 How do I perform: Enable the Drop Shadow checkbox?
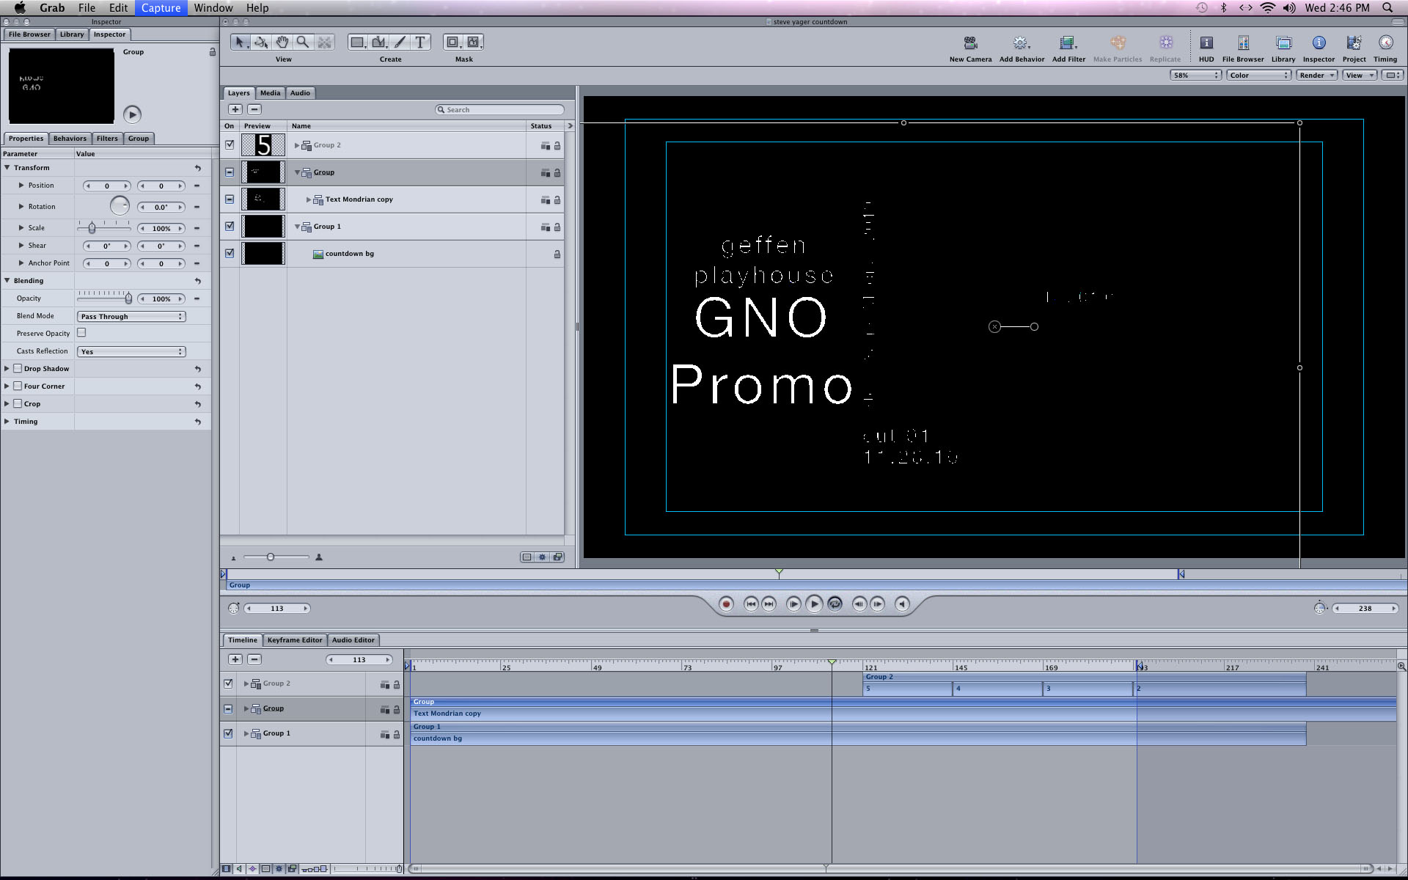tap(18, 369)
